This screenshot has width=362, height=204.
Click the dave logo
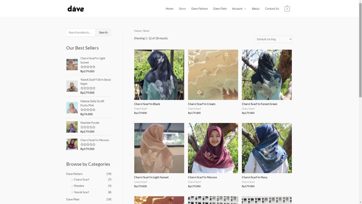pos(76,9)
